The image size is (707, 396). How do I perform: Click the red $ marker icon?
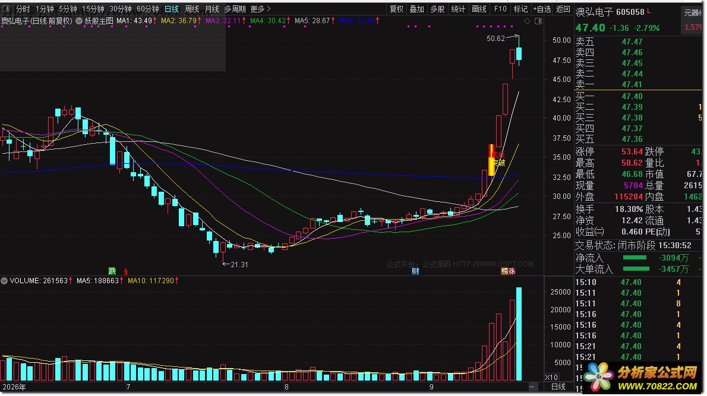[x=126, y=271]
